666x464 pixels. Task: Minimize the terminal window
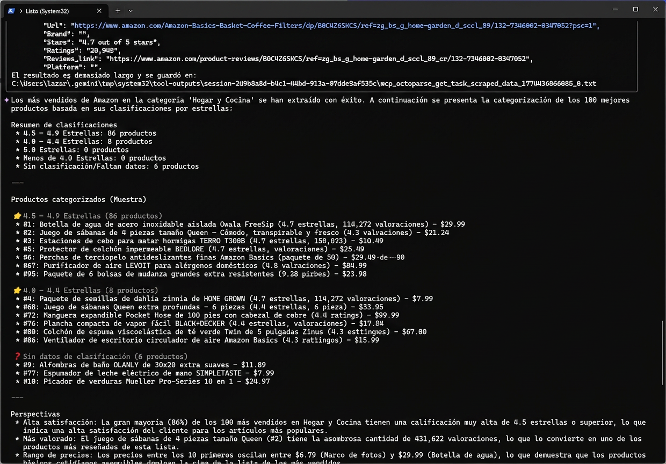tap(616, 9)
